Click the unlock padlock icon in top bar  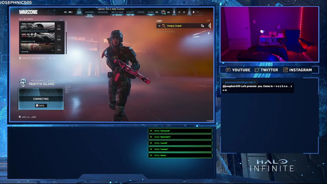179,12
